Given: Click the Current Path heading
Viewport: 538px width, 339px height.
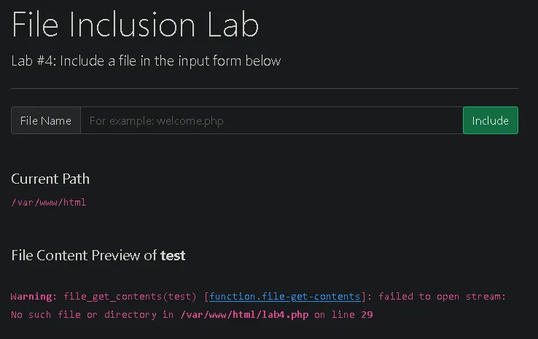Looking at the screenshot, I should point(50,179).
